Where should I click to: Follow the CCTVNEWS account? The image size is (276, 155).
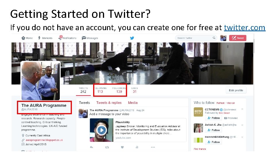(213, 118)
